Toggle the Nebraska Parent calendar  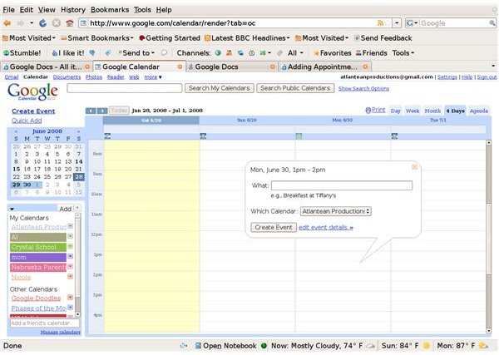tap(38, 267)
